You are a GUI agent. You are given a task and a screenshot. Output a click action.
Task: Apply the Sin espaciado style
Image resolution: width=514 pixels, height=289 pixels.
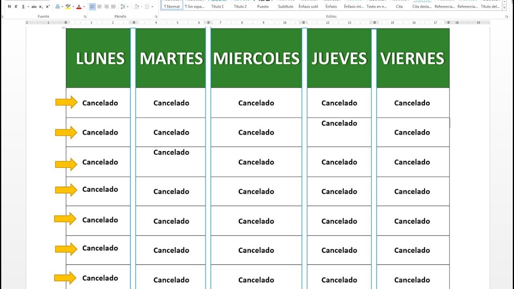(x=195, y=5)
